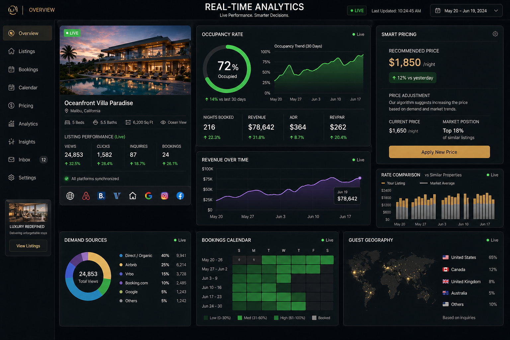Image resolution: width=510 pixels, height=340 pixels.
Task: Open the May 20 – Jun 19 date range dropdown
Action: (466, 11)
